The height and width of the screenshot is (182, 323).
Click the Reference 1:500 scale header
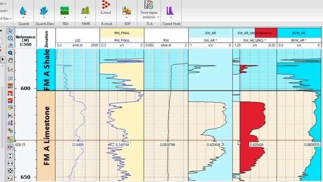[26, 38]
